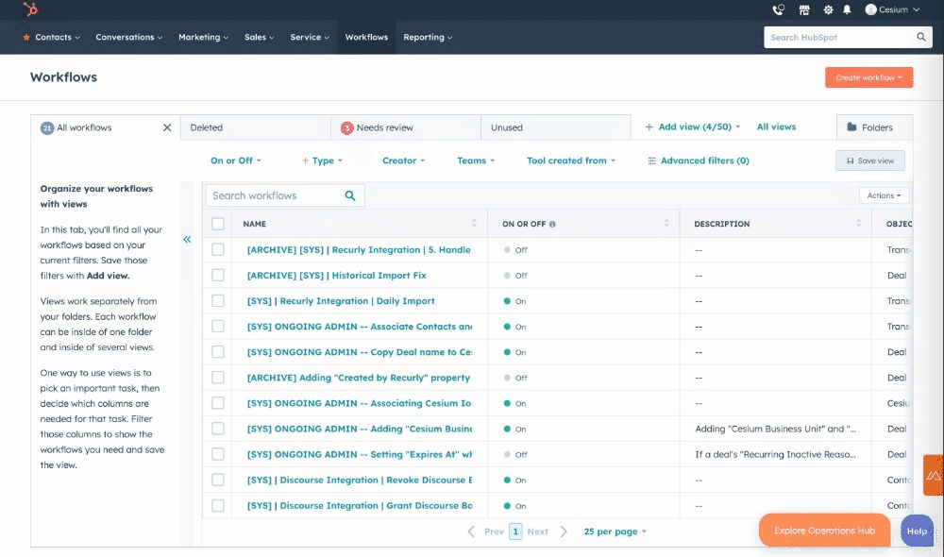Open the Historical Import Fix workflow link

337,275
